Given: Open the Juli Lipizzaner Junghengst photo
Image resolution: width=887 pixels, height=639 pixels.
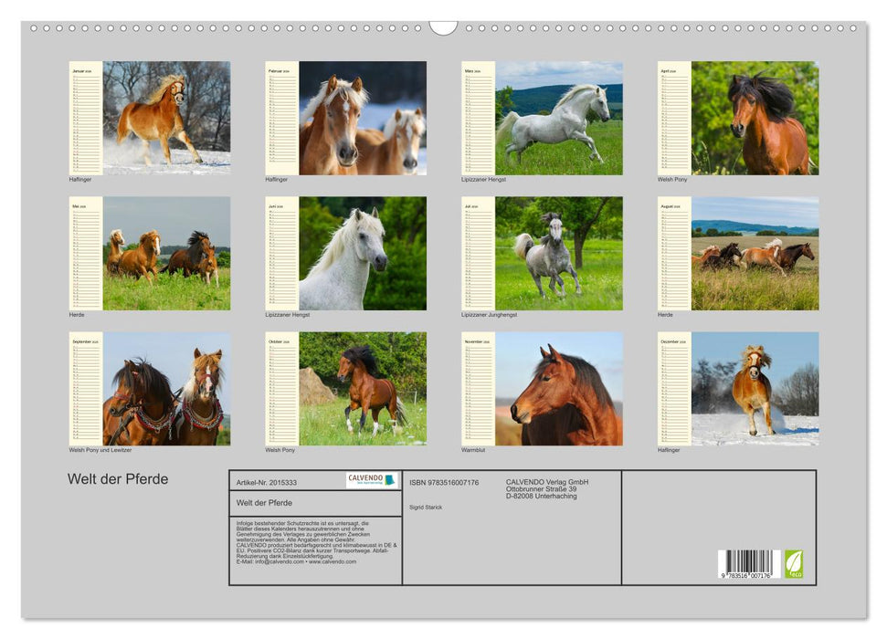Looking at the screenshot, I should 559,253.
